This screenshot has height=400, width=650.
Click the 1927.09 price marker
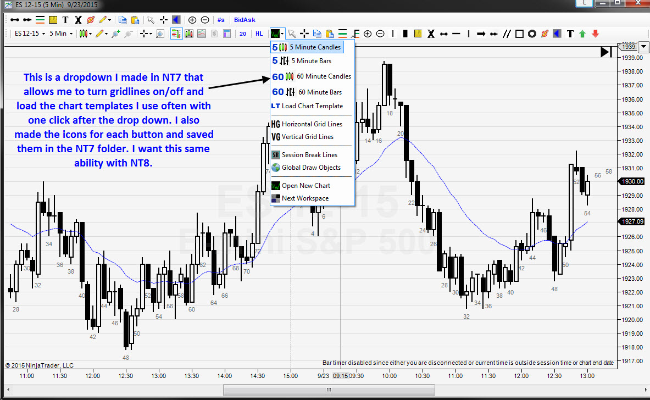(x=631, y=221)
